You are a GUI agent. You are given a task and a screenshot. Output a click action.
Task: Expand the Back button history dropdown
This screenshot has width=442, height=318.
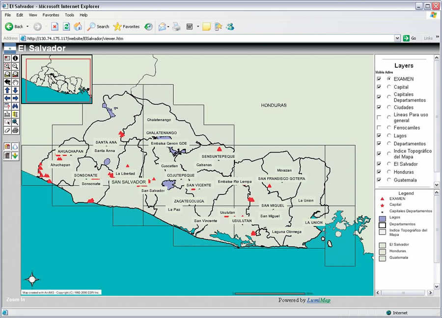click(28, 26)
